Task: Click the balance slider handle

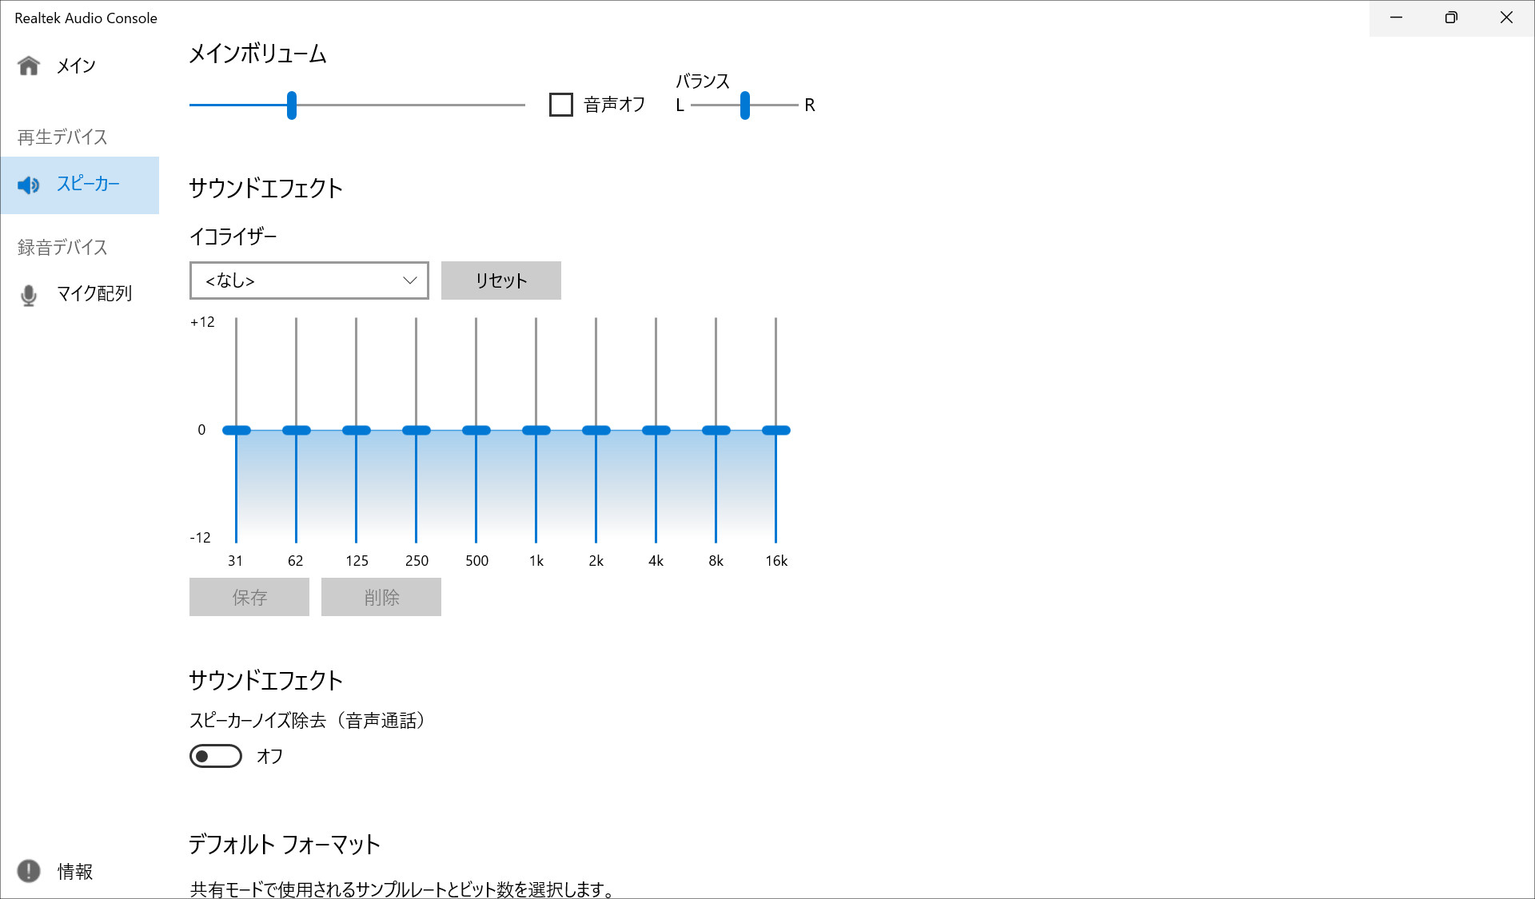Action: click(744, 105)
